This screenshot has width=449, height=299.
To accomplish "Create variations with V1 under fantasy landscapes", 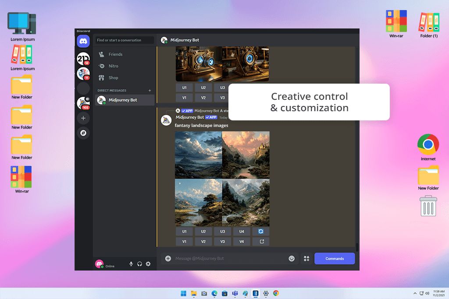I will point(185,242).
